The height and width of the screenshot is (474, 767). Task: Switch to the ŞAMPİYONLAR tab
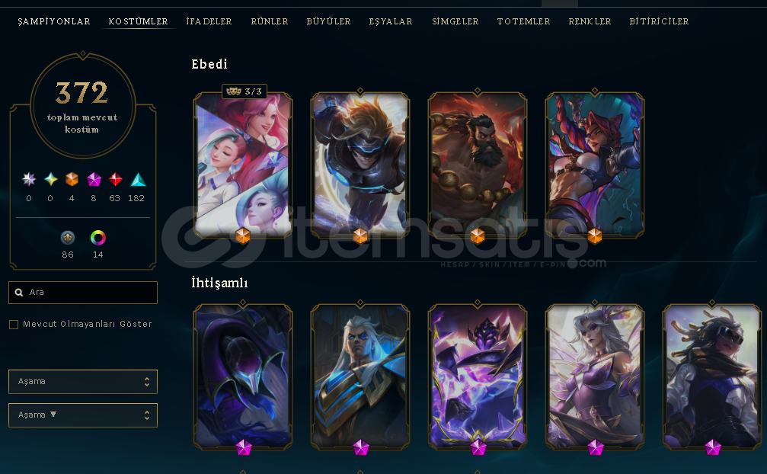click(x=54, y=21)
